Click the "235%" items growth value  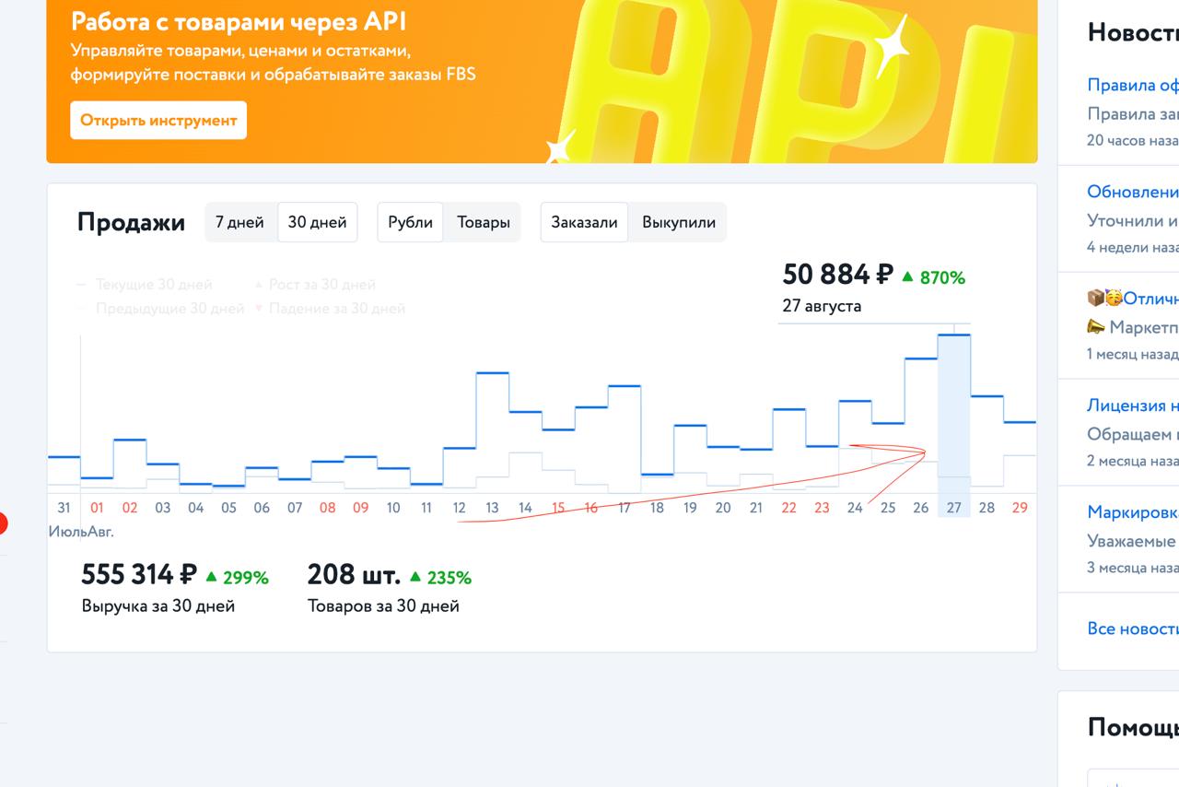[x=448, y=578]
